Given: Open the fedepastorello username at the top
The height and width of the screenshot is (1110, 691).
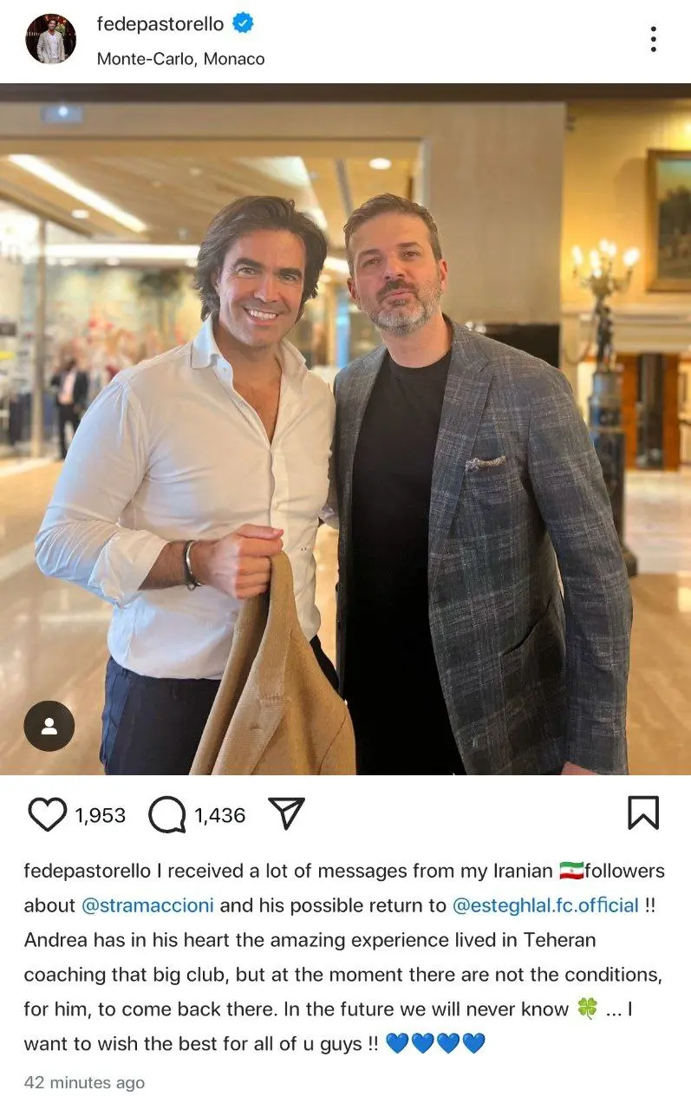Looking at the screenshot, I should click(160, 24).
